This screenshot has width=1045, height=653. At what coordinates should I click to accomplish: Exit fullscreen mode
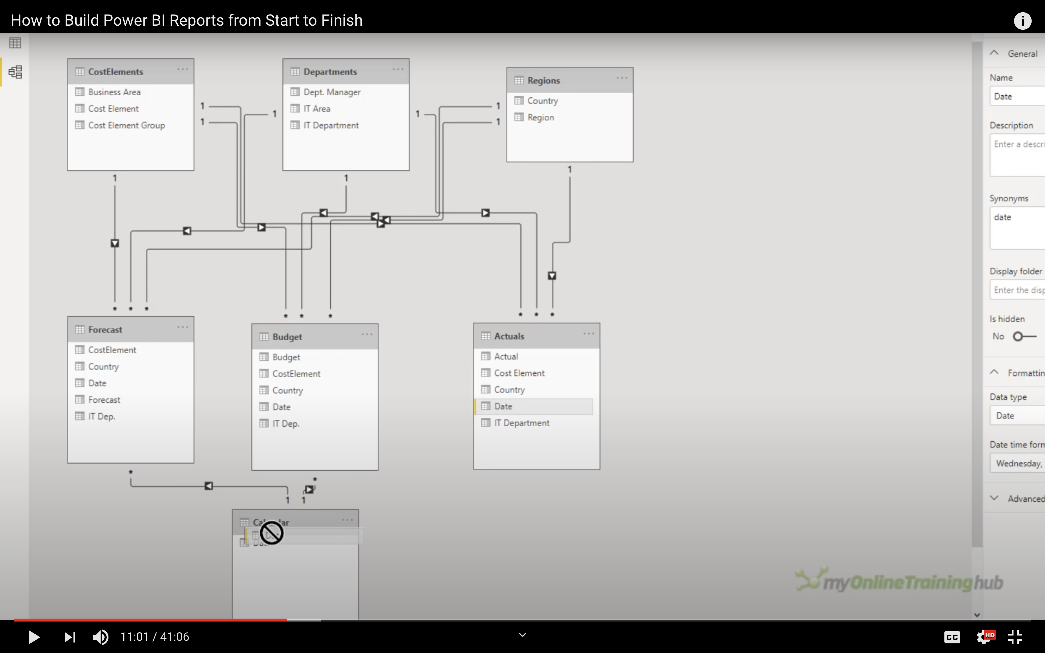tap(1015, 637)
